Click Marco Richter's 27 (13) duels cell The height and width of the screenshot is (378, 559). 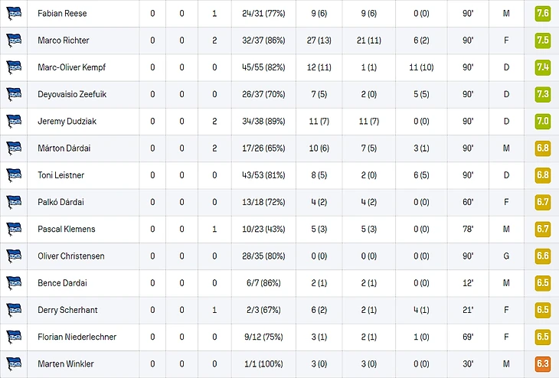[319, 41]
